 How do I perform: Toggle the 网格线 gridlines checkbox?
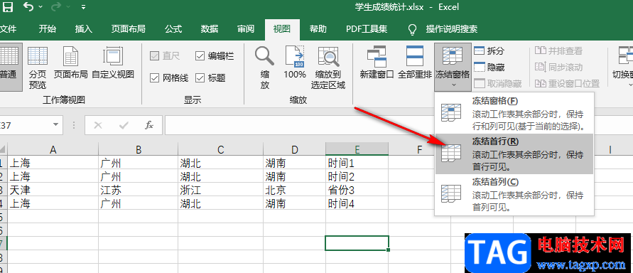coord(169,78)
